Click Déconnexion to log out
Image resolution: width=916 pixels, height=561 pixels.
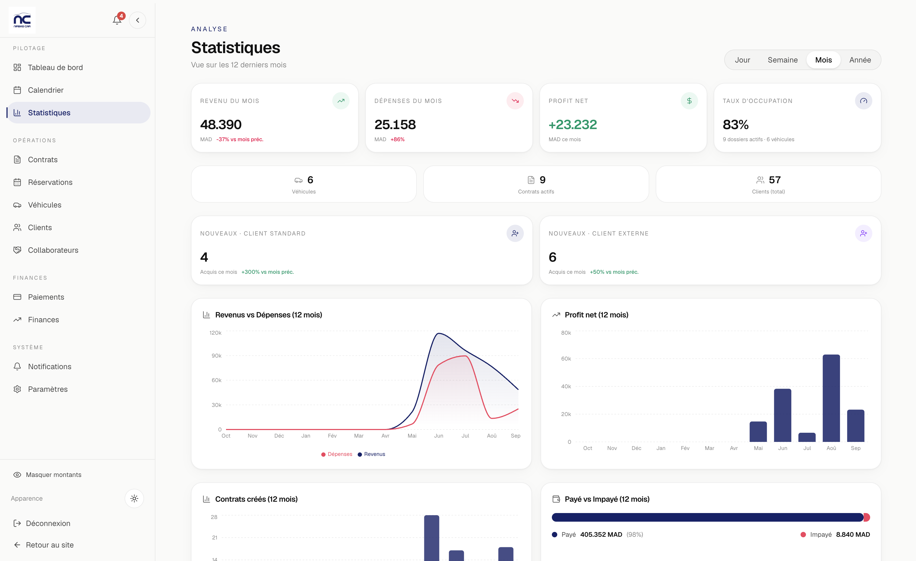pos(42,524)
